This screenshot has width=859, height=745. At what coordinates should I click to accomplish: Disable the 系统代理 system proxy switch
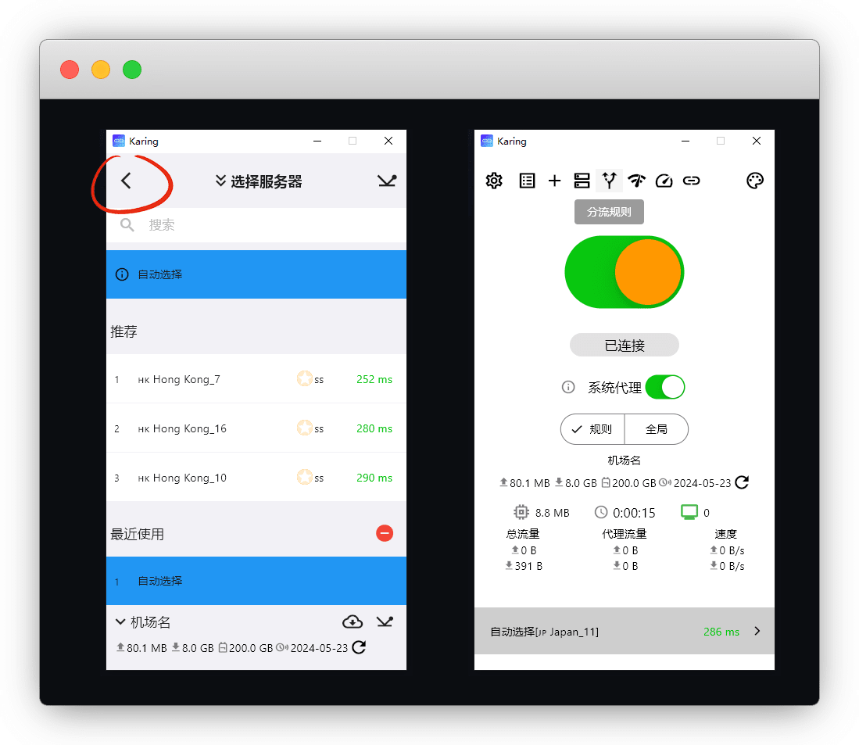[664, 387]
